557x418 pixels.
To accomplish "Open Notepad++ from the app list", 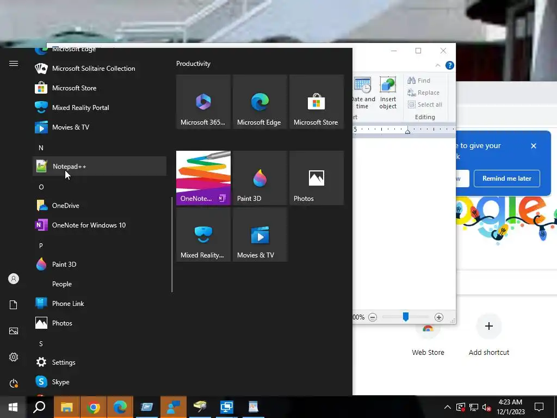I will pyautogui.click(x=100, y=166).
